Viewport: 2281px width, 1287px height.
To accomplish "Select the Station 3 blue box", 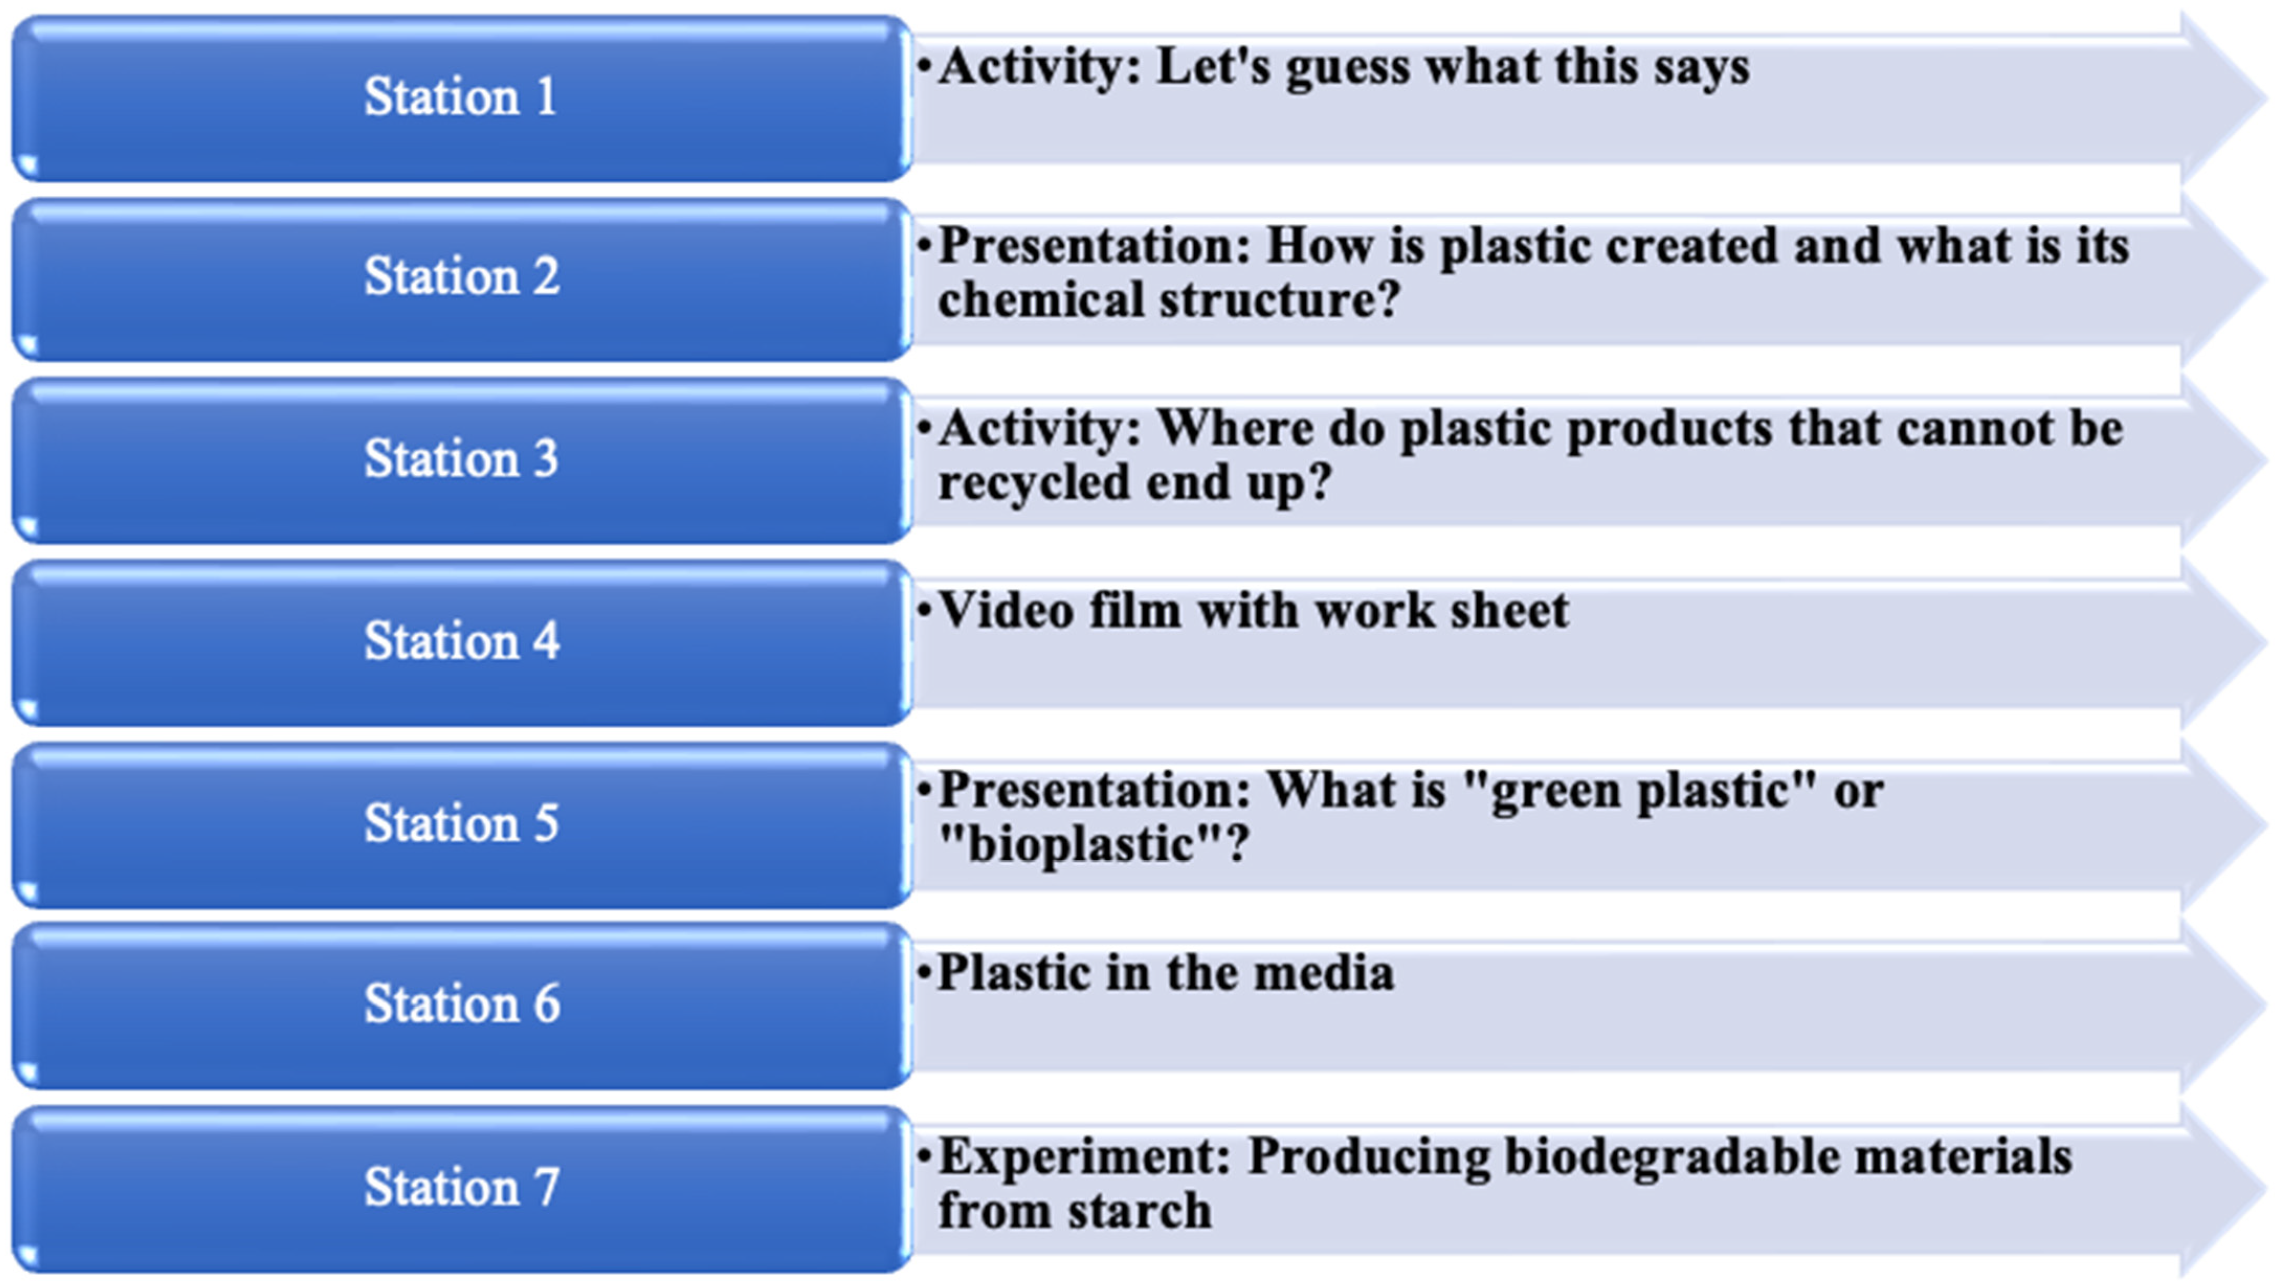I will click(461, 460).
